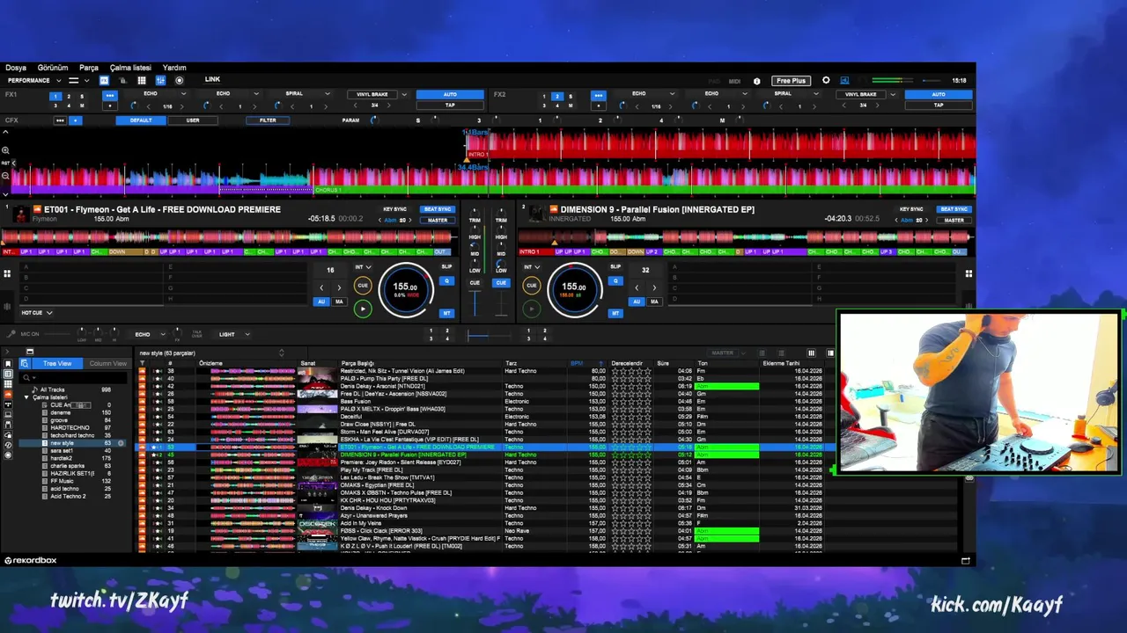Viewport: 1127px width, 633px height.
Task: Open the first ECHO effect dropdown in FX1
Action: click(x=184, y=93)
